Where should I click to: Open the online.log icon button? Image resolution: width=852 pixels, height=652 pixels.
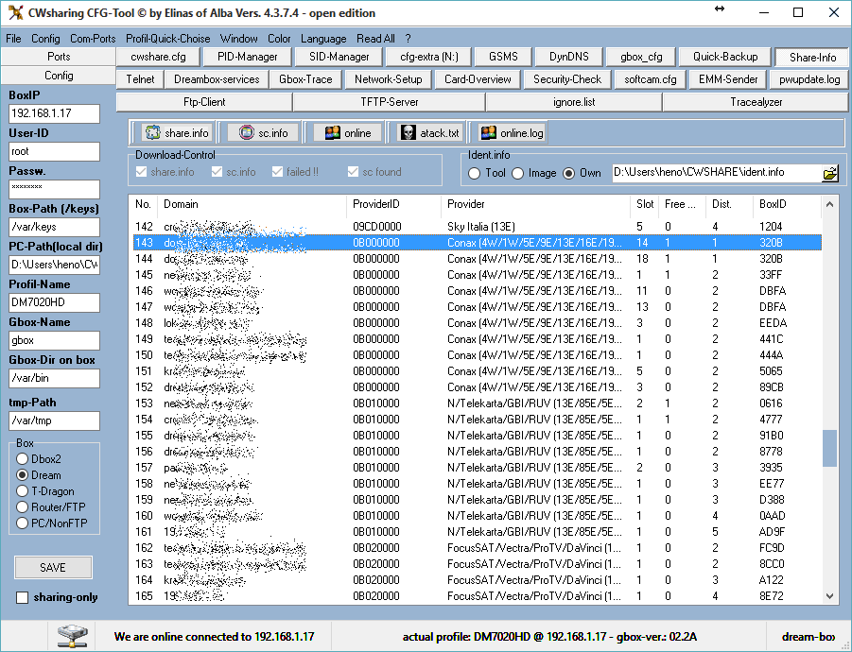point(512,133)
